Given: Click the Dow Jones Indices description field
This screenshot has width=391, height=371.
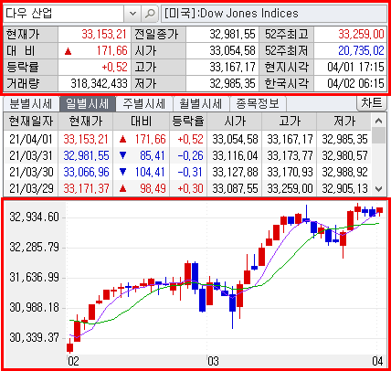Looking at the screenshot, I should pyautogui.click(x=274, y=14).
